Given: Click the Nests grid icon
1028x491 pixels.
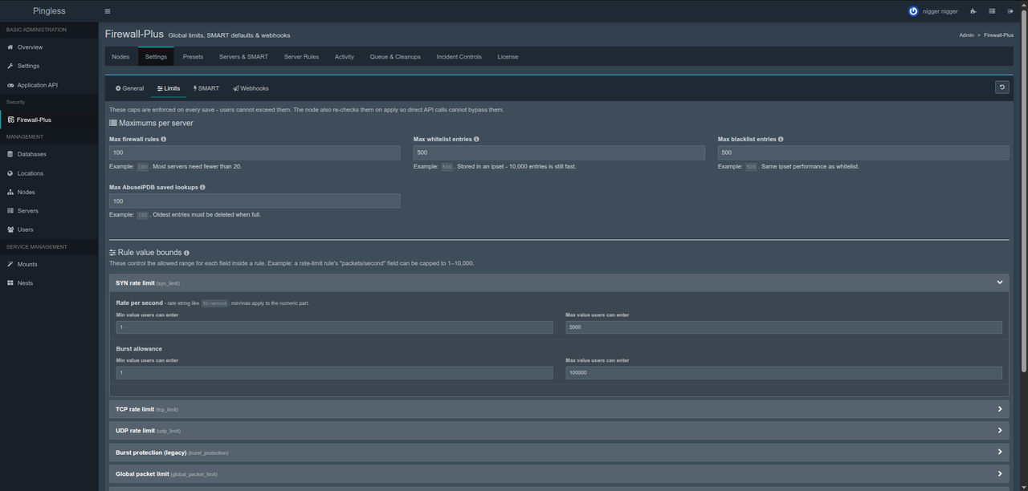Looking at the screenshot, I should pos(10,283).
